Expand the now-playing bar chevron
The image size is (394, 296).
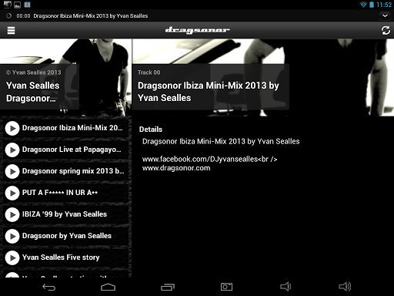(x=385, y=15)
